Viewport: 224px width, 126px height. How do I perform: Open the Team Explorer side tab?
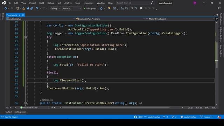221,51
